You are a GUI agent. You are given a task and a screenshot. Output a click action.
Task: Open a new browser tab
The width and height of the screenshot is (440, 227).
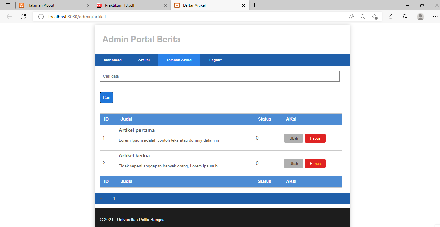(255, 5)
